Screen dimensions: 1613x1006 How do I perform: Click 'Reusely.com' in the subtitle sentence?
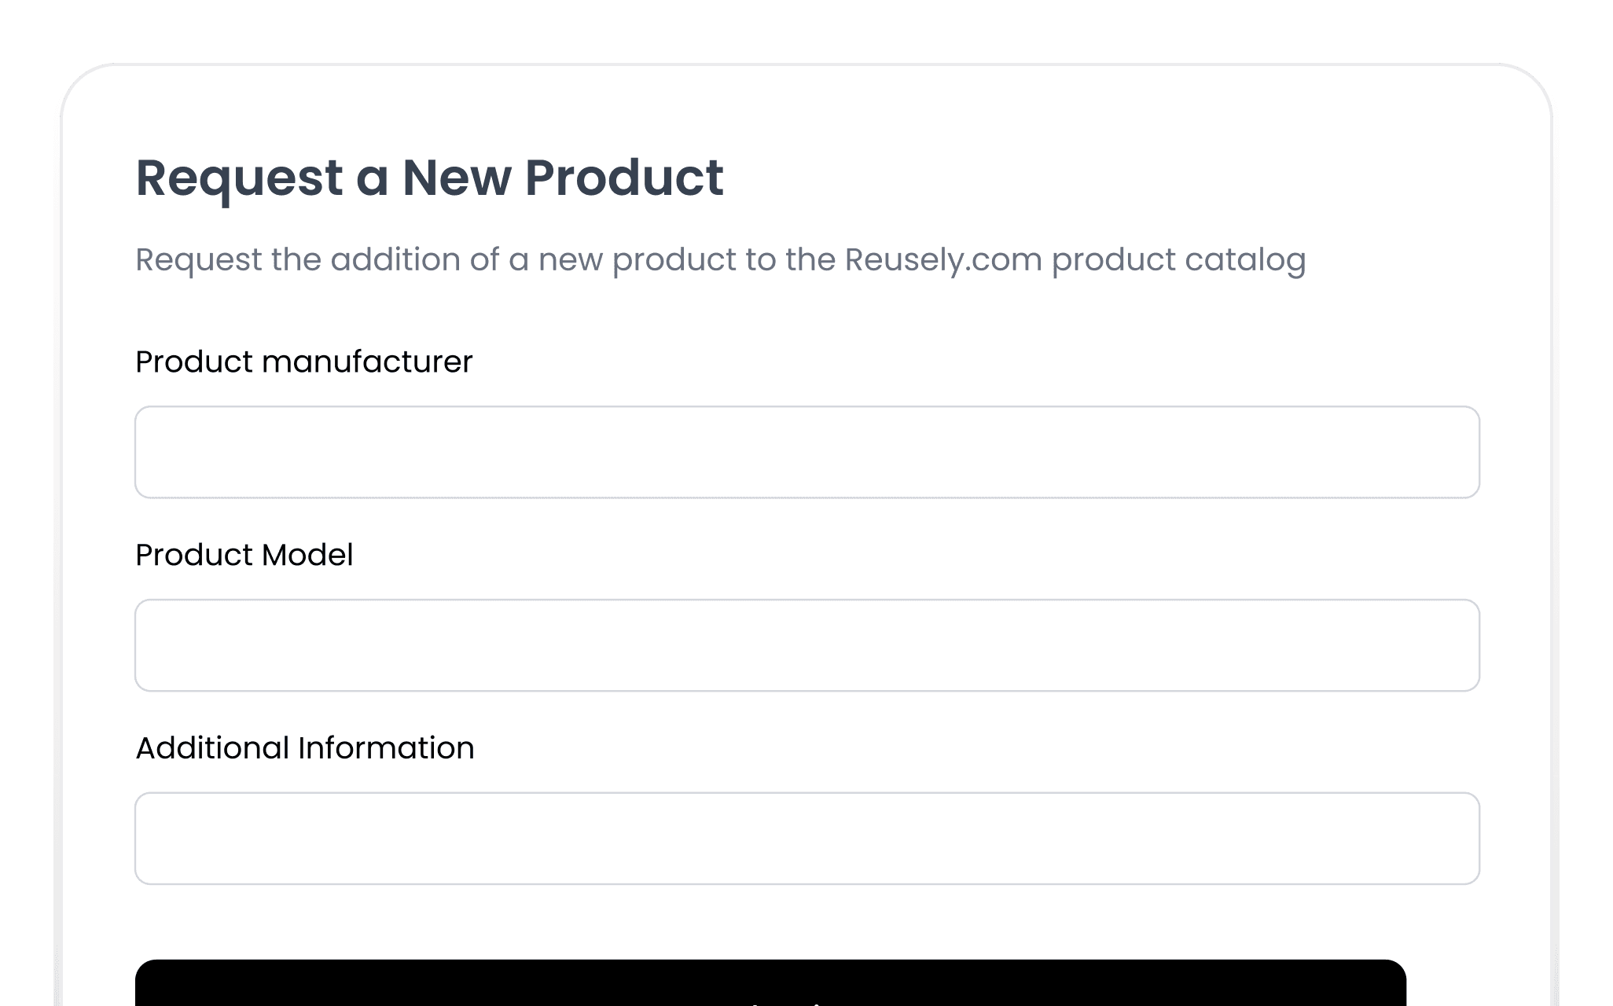tap(943, 260)
